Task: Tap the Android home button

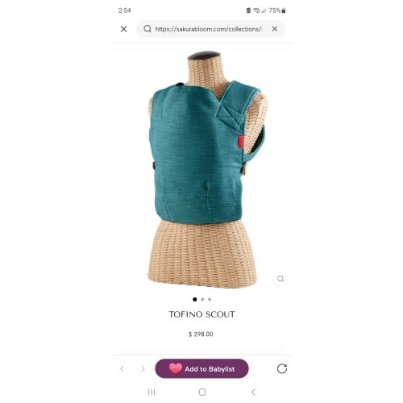Action: click(x=202, y=393)
